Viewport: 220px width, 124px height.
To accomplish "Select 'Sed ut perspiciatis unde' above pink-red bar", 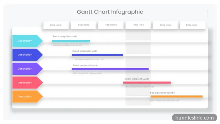I will tap(137, 79).
